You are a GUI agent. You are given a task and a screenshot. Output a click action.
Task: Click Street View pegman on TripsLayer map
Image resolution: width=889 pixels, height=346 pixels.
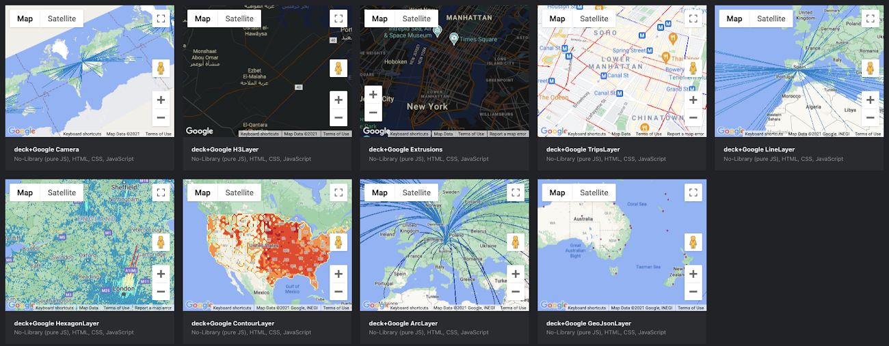coord(693,68)
